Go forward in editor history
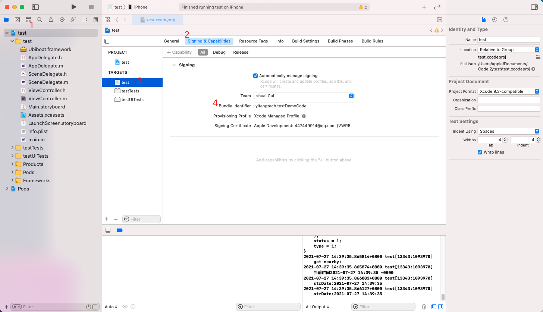543x312 pixels. coord(125,20)
